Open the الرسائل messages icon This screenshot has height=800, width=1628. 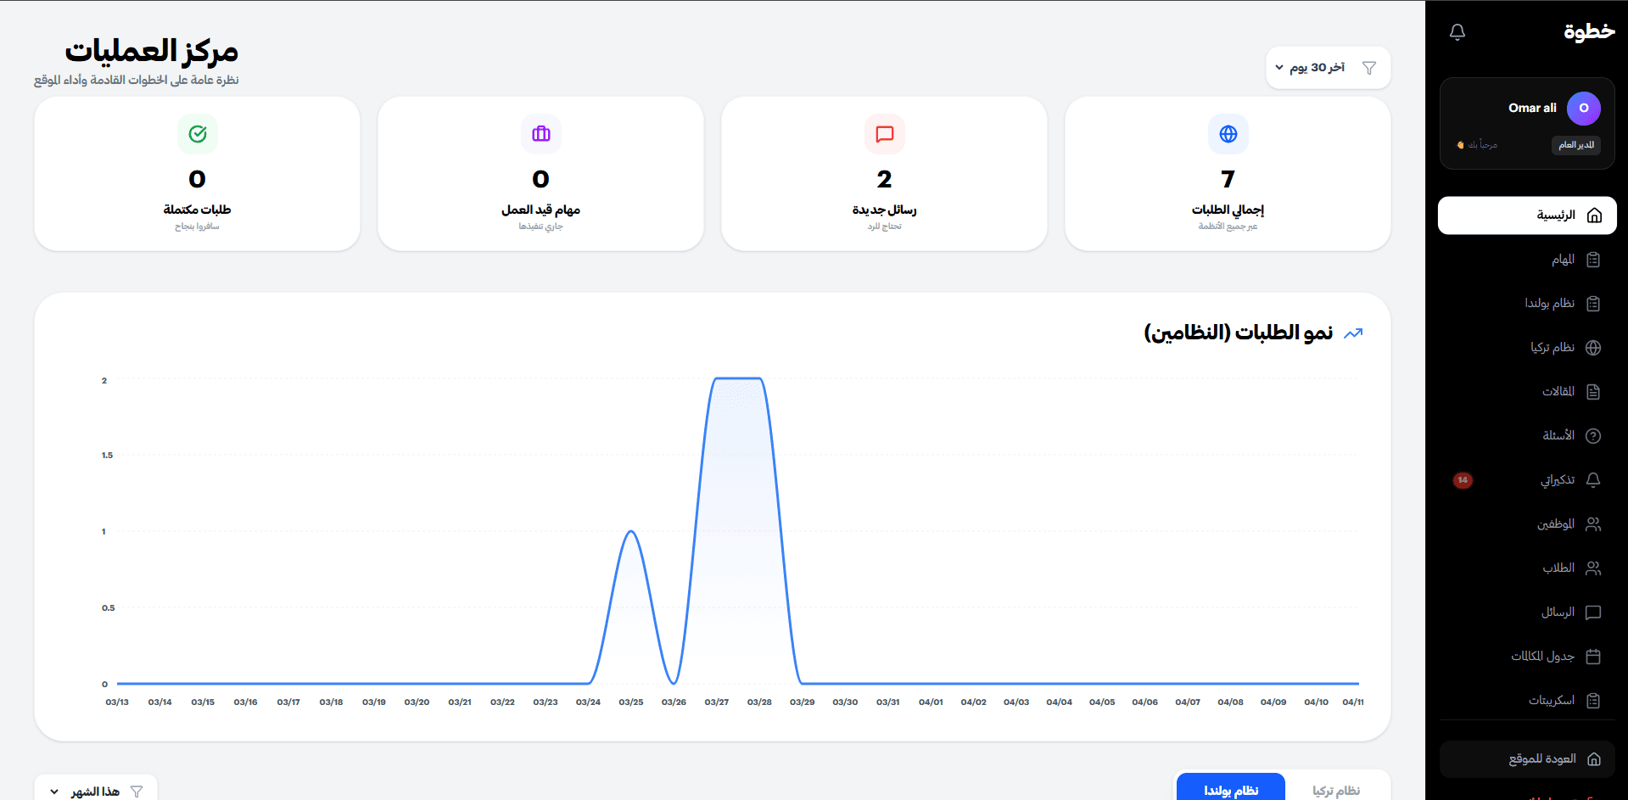[x=1593, y=612]
